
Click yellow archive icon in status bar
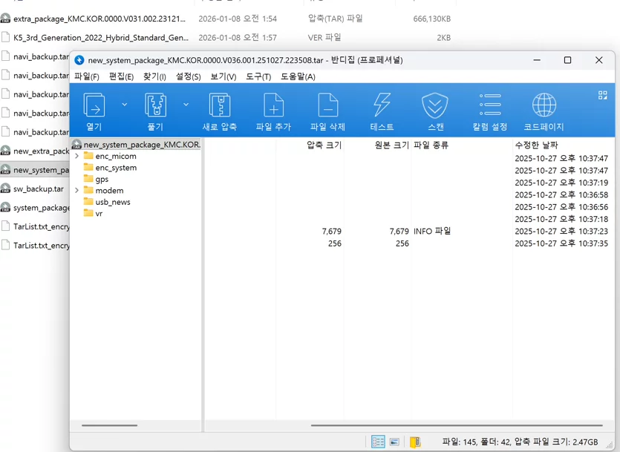pyautogui.click(x=415, y=442)
